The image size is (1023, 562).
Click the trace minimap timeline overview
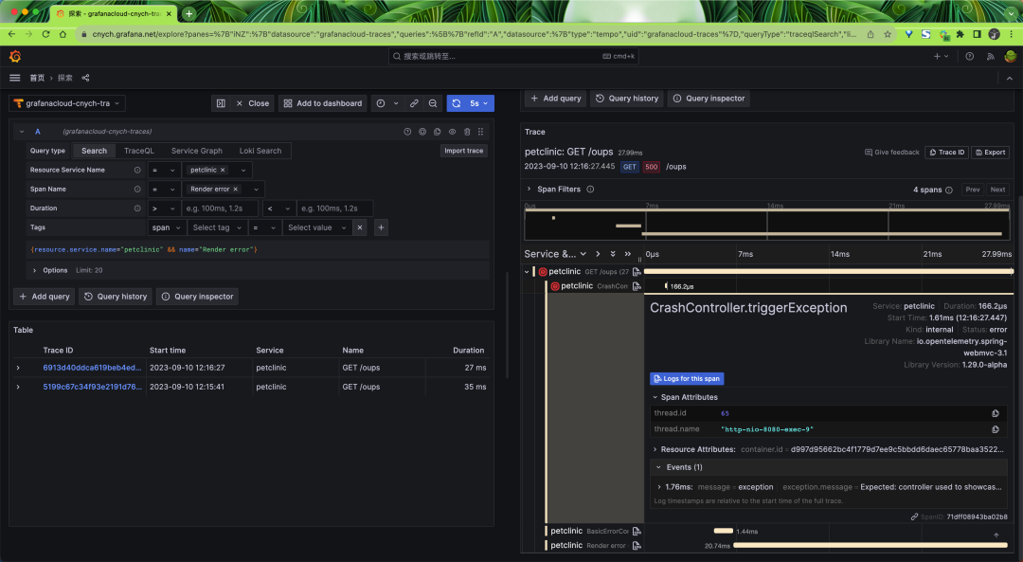point(767,225)
